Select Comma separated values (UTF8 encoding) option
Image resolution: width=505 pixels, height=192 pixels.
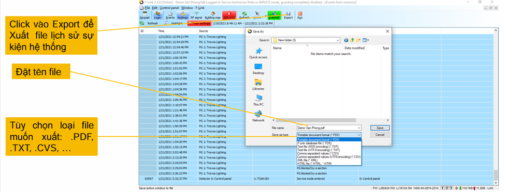(329, 157)
